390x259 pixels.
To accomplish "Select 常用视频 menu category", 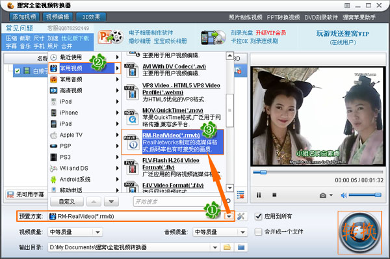I will (x=84, y=68).
